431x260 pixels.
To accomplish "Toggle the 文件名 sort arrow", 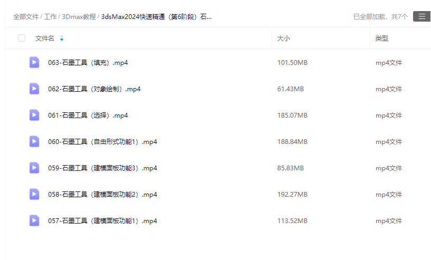I will click(62, 38).
